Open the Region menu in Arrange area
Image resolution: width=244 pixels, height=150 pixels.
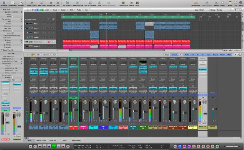64,10
